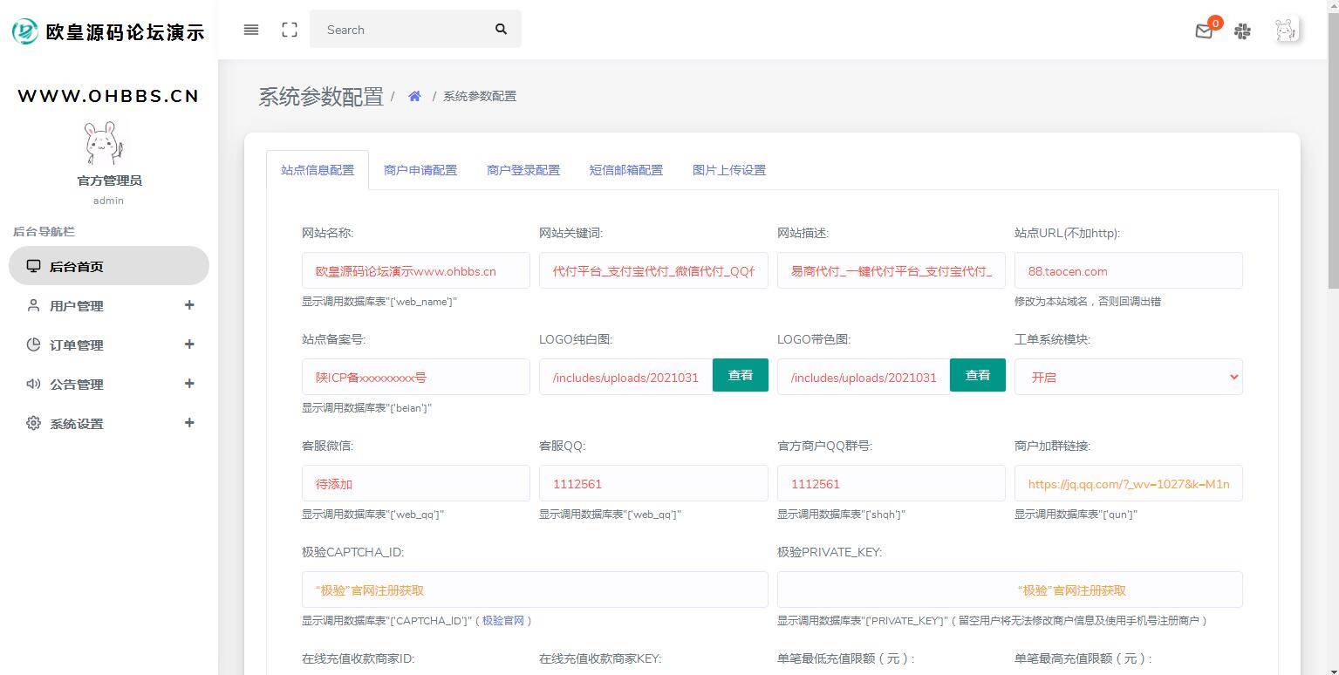Click the 商户加群链接 QQ group URL field
This screenshot has height=675, width=1339.
coord(1128,483)
